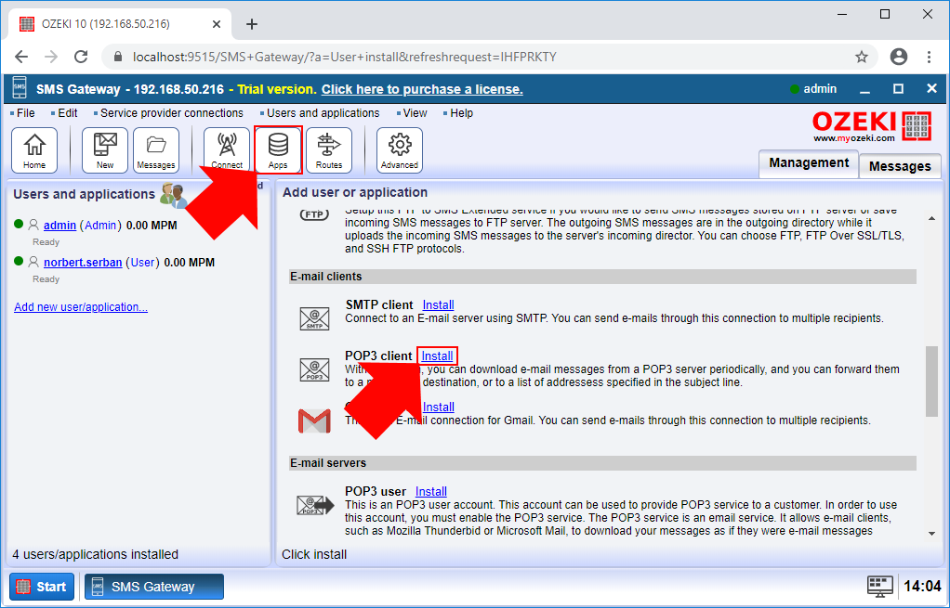Open the browser profile avatar icon

(899, 57)
